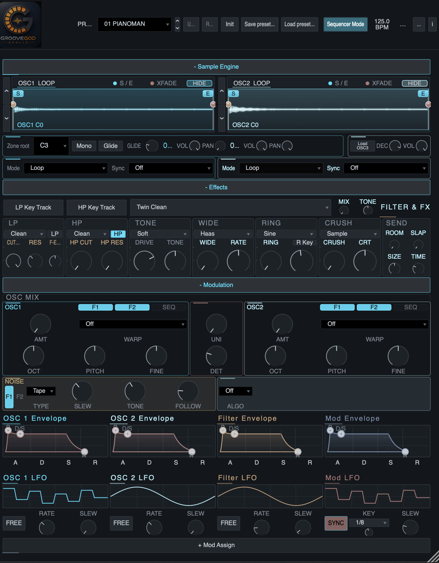Image resolution: width=439 pixels, height=563 pixels.
Task: Toggle Glide button
Action: click(x=111, y=146)
